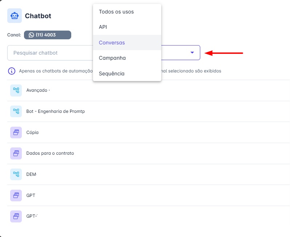The height and width of the screenshot is (237, 290).
Task: Expand the usage filter dropdown arrow
Action: [192, 53]
